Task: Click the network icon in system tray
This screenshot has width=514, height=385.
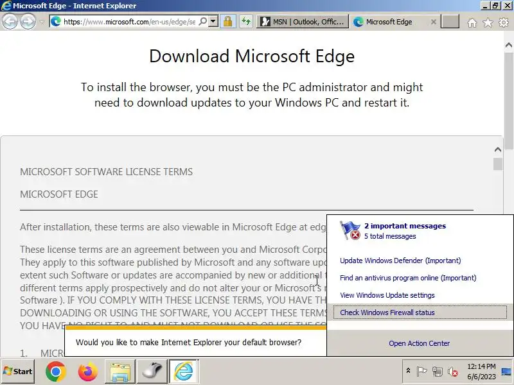Action: click(438, 372)
